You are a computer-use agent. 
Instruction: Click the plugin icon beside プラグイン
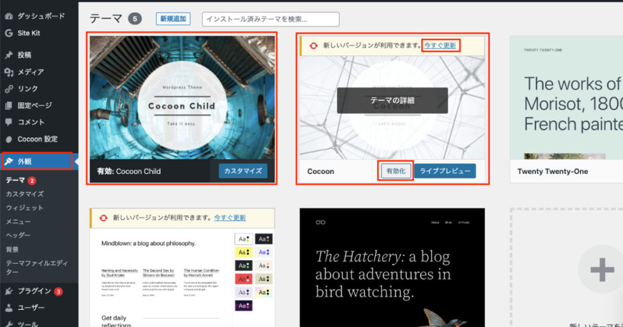tap(9, 291)
